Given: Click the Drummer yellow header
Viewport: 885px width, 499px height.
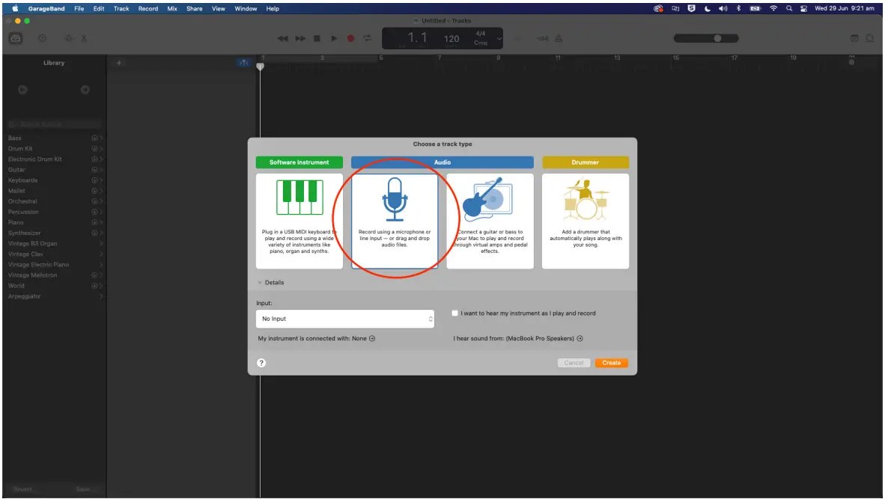Looking at the screenshot, I should point(586,162).
